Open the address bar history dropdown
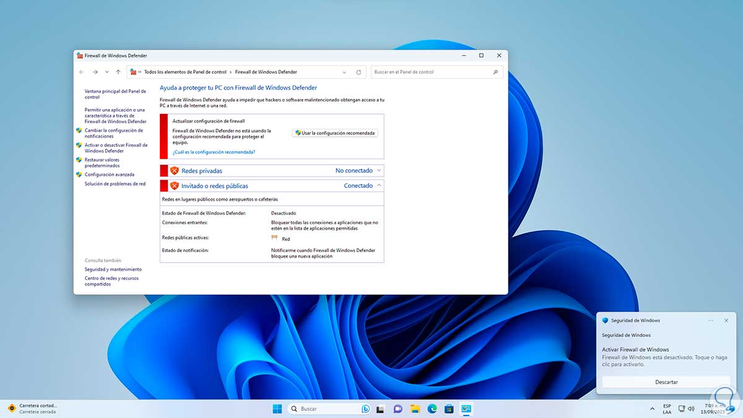743x418 pixels. [344, 72]
